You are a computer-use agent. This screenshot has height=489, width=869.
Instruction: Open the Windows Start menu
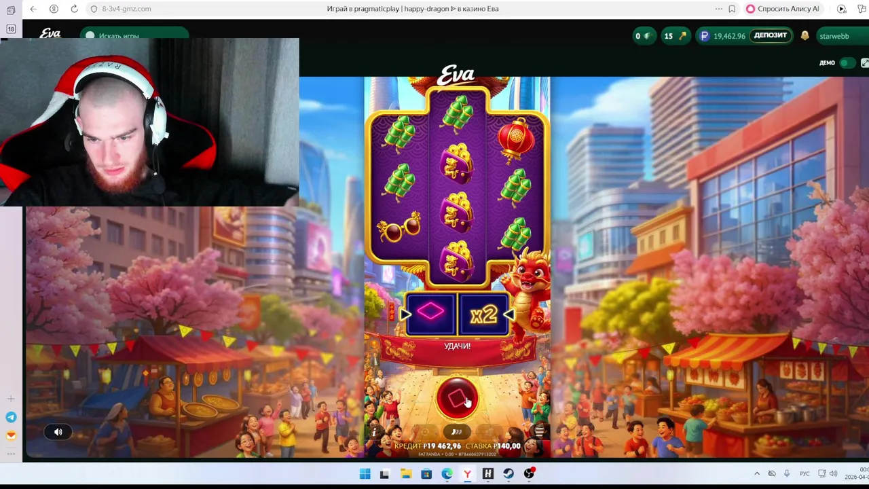365,473
